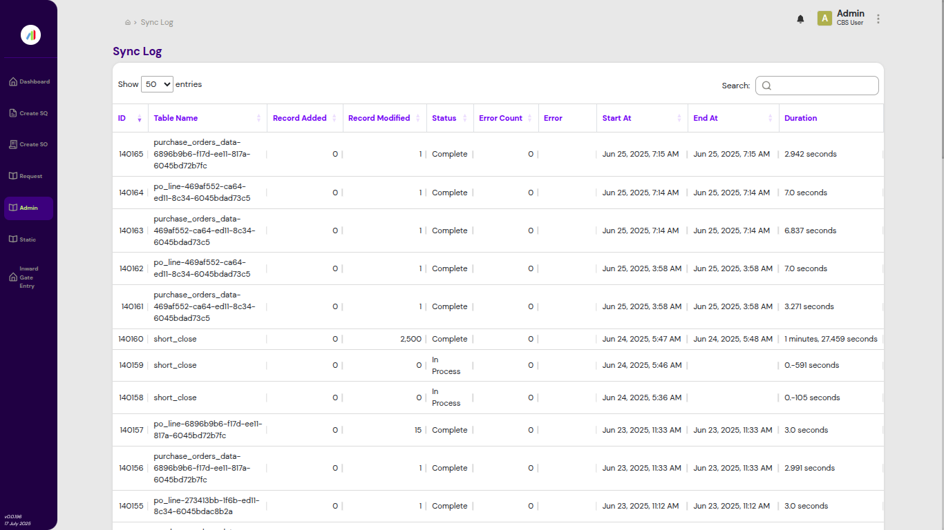Click the Inward Gate Entry house icon
This screenshot has height=530, width=944.
(x=13, y=277)
